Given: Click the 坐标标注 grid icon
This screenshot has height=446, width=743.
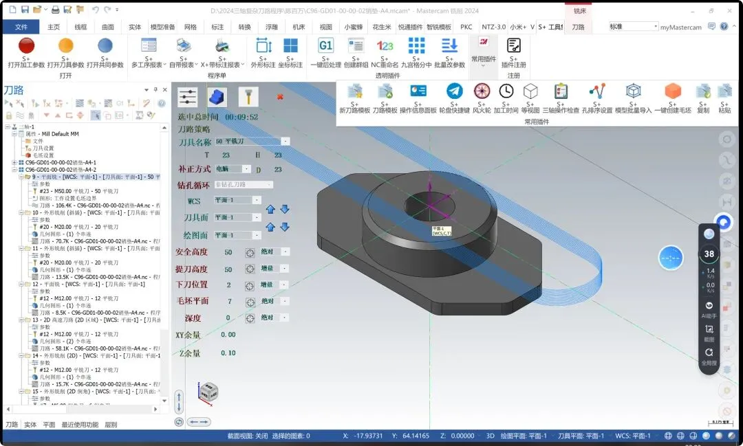Looking at the screenshot, I should (290, 46).
